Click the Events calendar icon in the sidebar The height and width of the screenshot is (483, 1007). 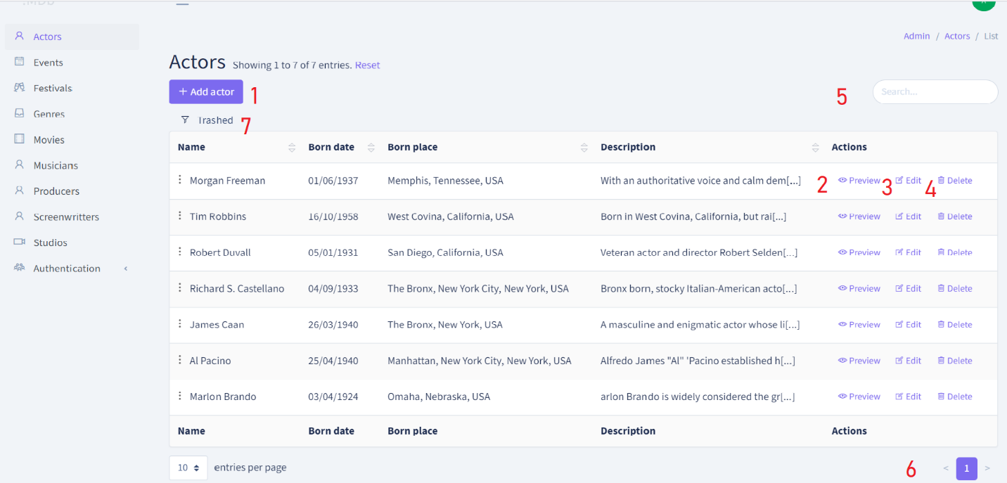(18, 62)
